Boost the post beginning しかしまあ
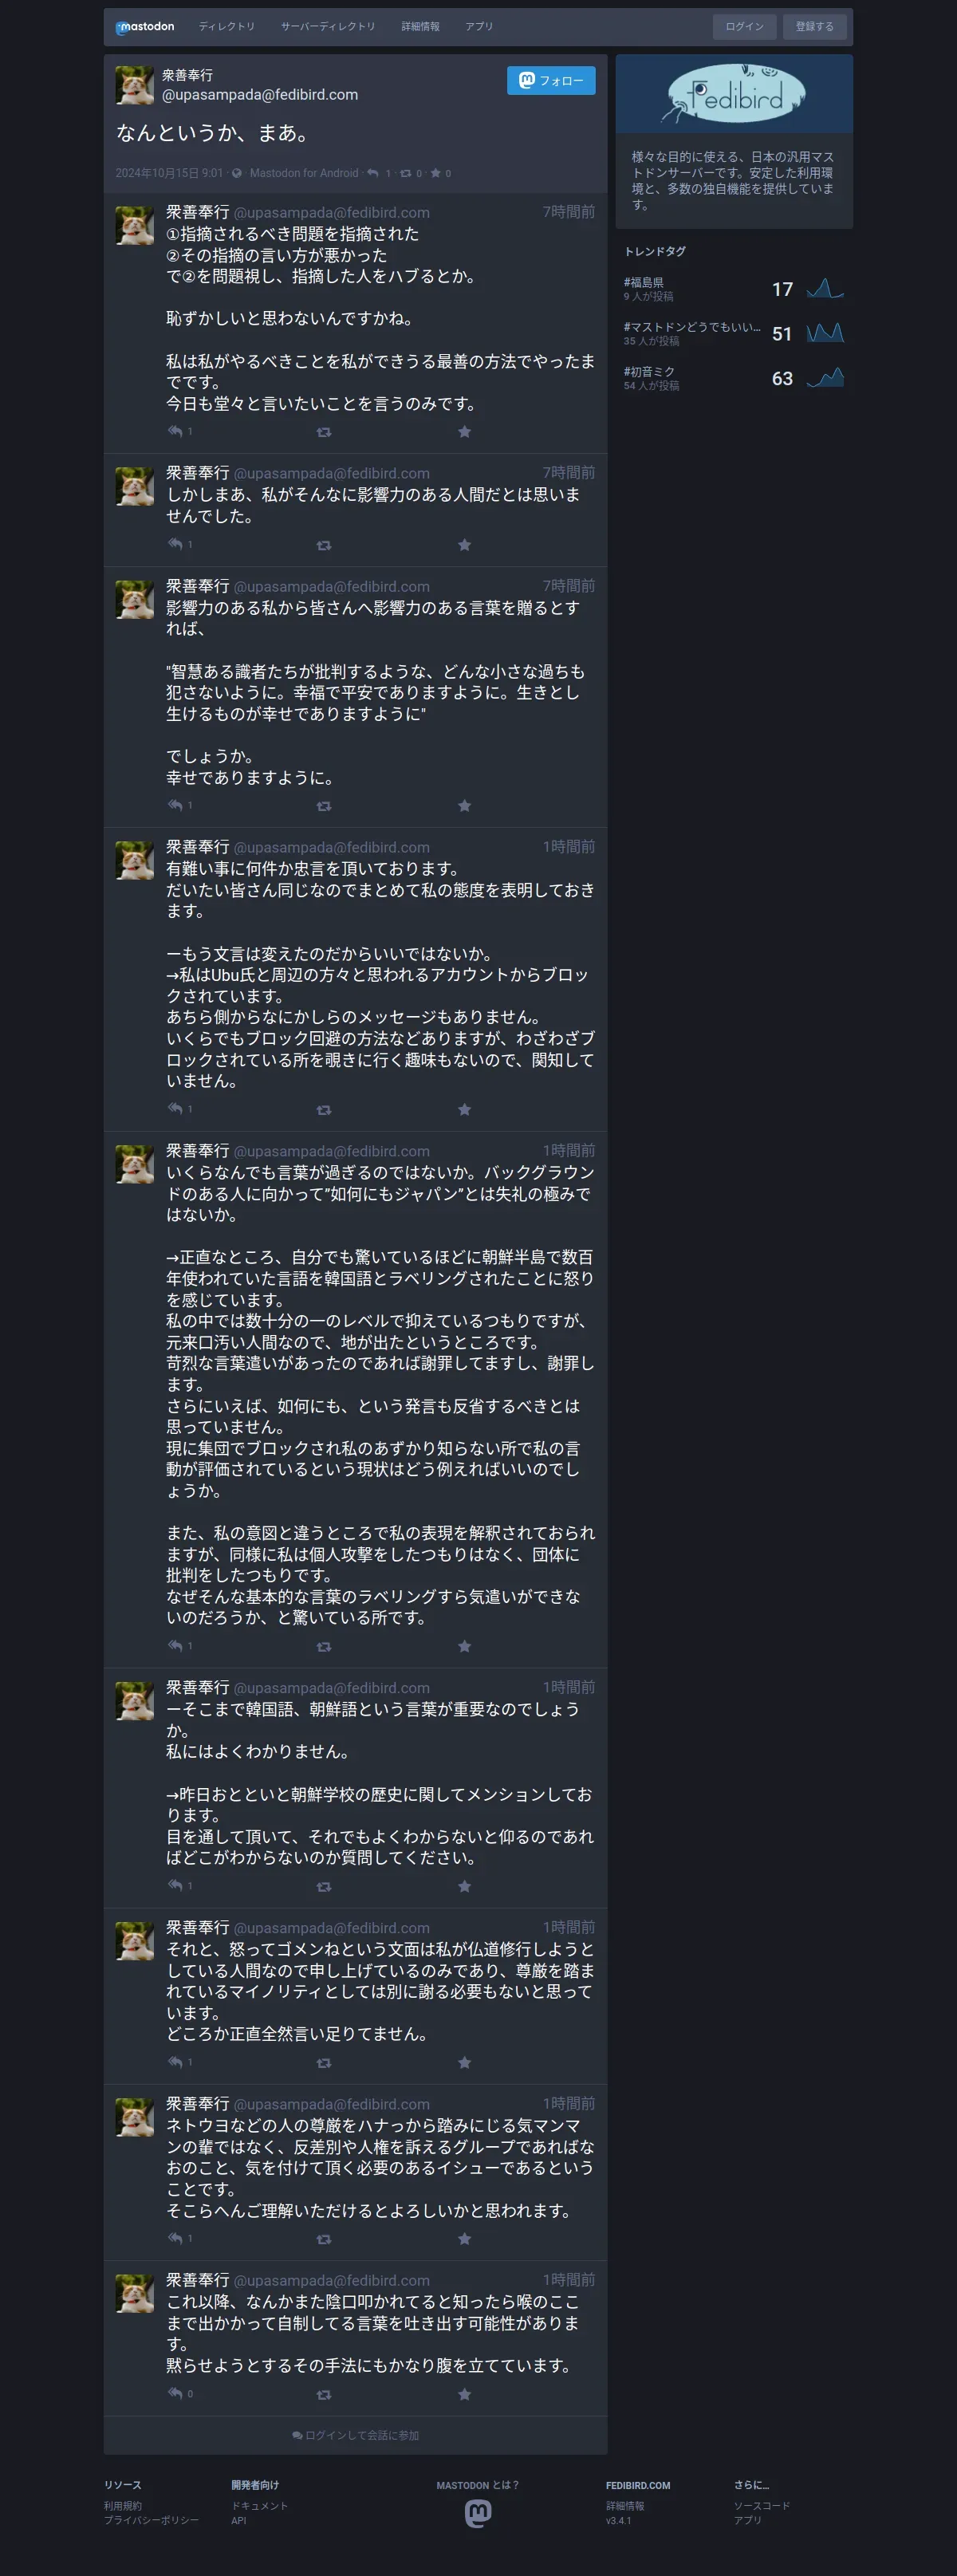The height and width of the screenshot is (2576, 957). (324, 545)
